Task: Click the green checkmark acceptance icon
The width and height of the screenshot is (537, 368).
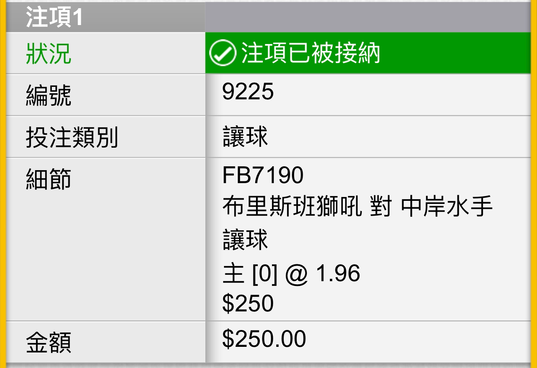Action: coord(222,53)
